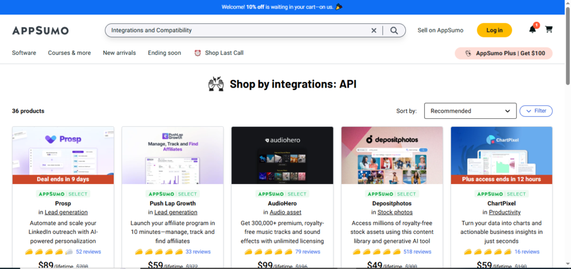Open Sell on AppSumo link
Viewport: 571px width, 269px height.
441,30
